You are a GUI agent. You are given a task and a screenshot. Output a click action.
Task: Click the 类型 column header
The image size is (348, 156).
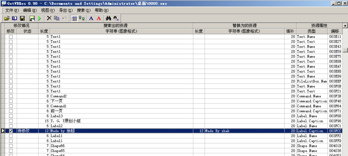(x=311, y=31)
